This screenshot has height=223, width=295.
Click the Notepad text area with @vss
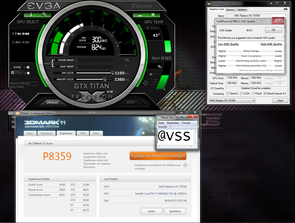175,137
